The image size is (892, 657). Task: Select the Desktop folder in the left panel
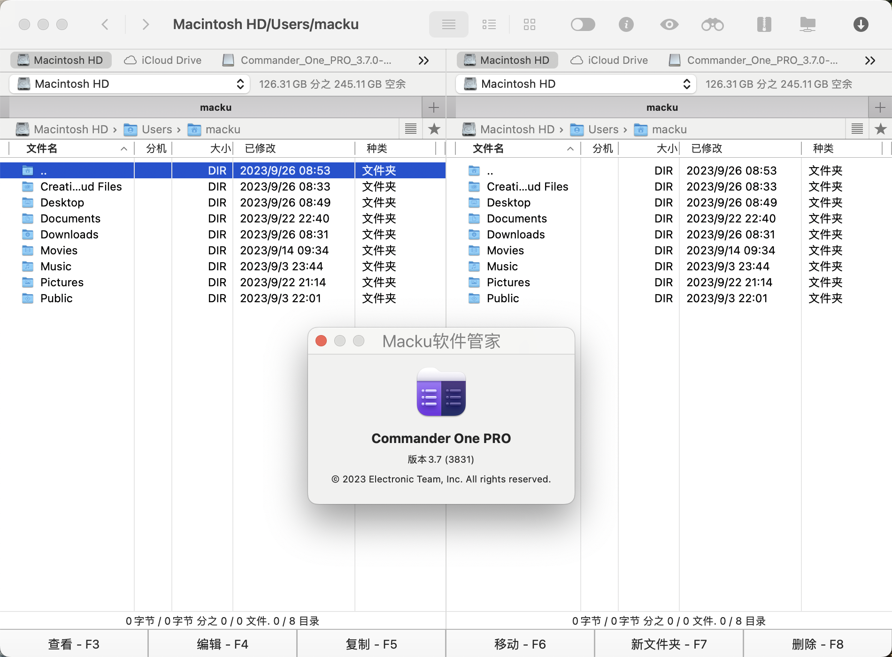click(223, 203)
